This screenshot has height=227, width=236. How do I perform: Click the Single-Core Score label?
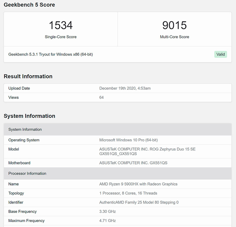(x=61, y=37)
